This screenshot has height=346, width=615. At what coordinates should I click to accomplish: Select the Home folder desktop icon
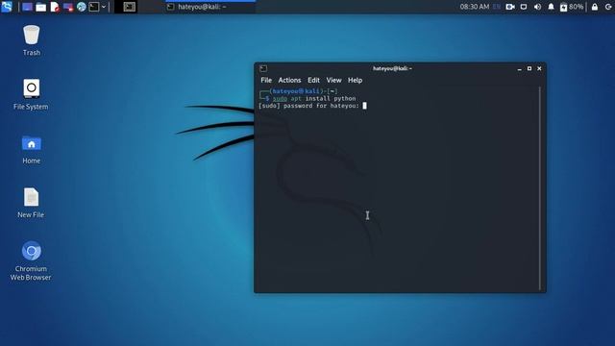(x=32, y=150)
